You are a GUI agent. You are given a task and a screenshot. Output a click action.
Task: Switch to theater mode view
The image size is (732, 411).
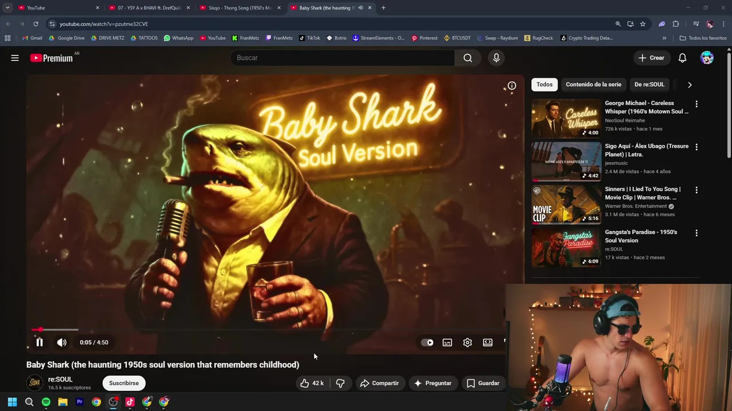(488, 342)
